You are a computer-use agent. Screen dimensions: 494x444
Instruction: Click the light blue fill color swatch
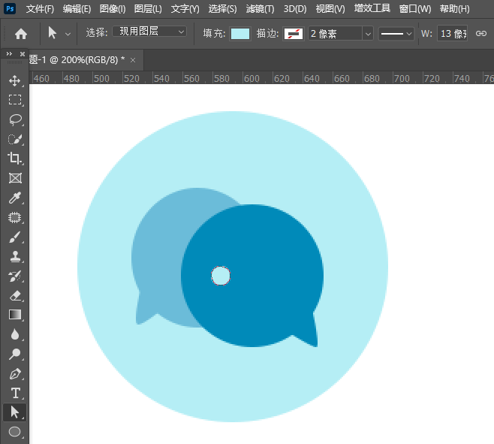(240, 34)
